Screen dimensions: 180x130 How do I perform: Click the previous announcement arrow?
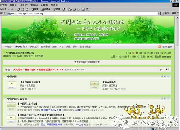(x=166, y=69)
